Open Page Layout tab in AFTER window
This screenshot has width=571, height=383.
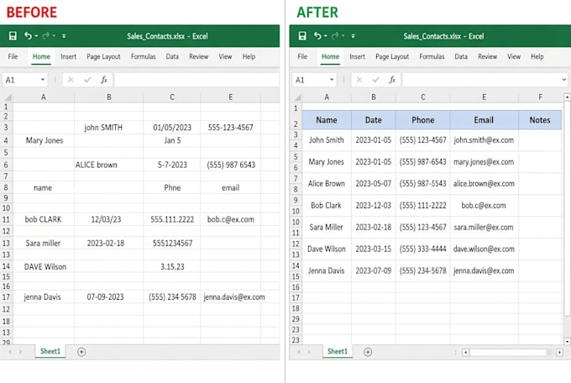point(392,56)
